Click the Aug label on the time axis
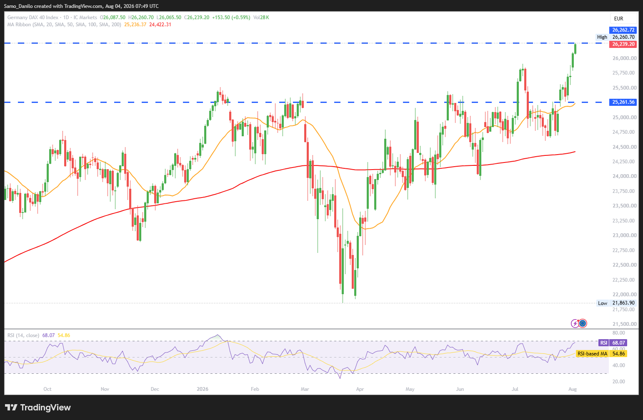The width and height of the screenshot is (643, 420). [573, 389]
